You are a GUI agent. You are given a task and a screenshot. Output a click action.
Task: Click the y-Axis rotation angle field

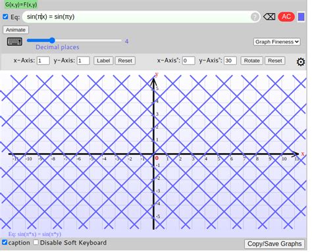tap(230, 61)
